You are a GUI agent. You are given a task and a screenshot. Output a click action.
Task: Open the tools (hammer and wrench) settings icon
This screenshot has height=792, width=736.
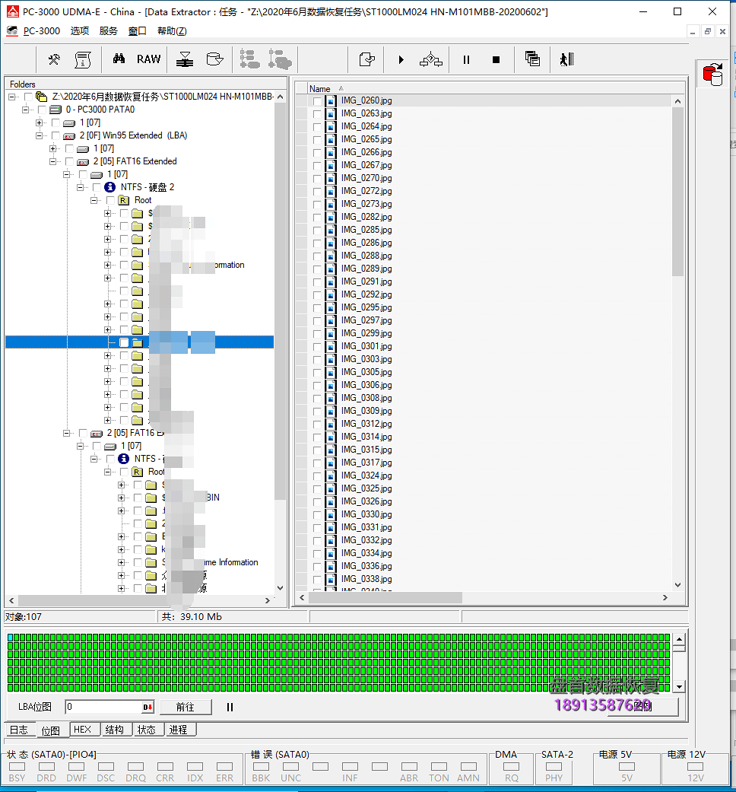click(x=54, y=59)
